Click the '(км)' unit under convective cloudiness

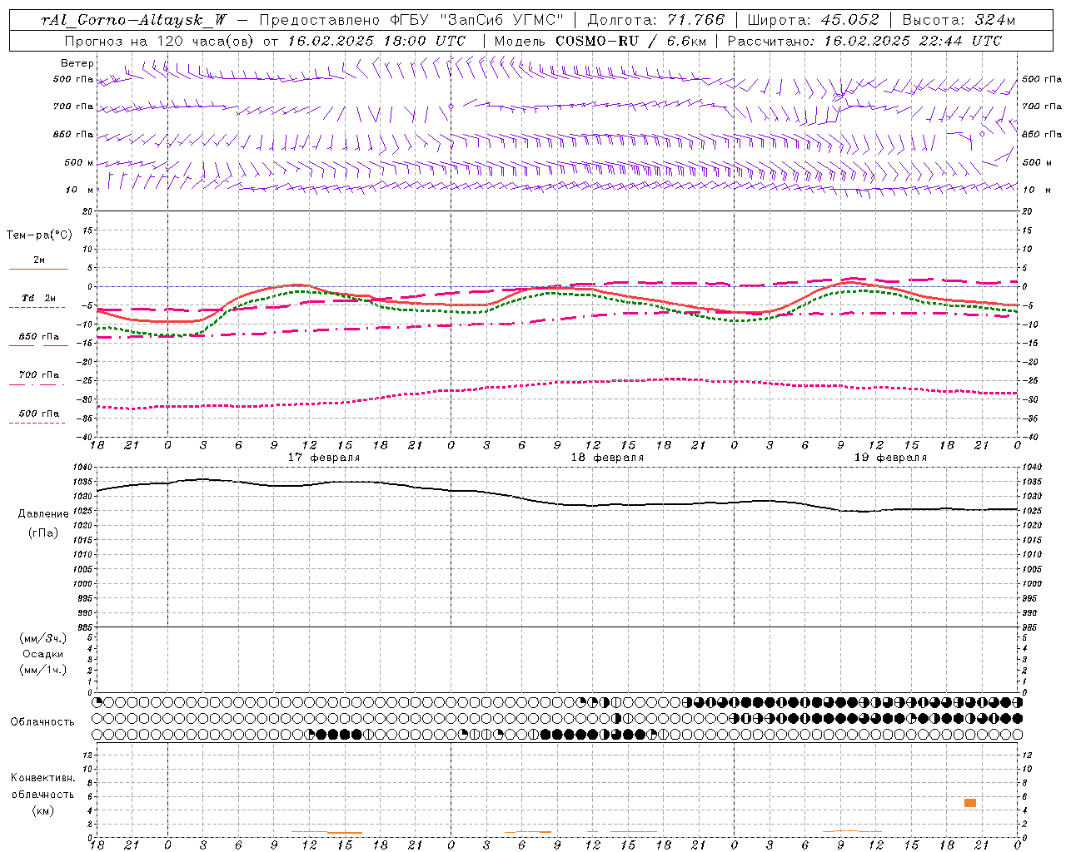pos(42,810)
